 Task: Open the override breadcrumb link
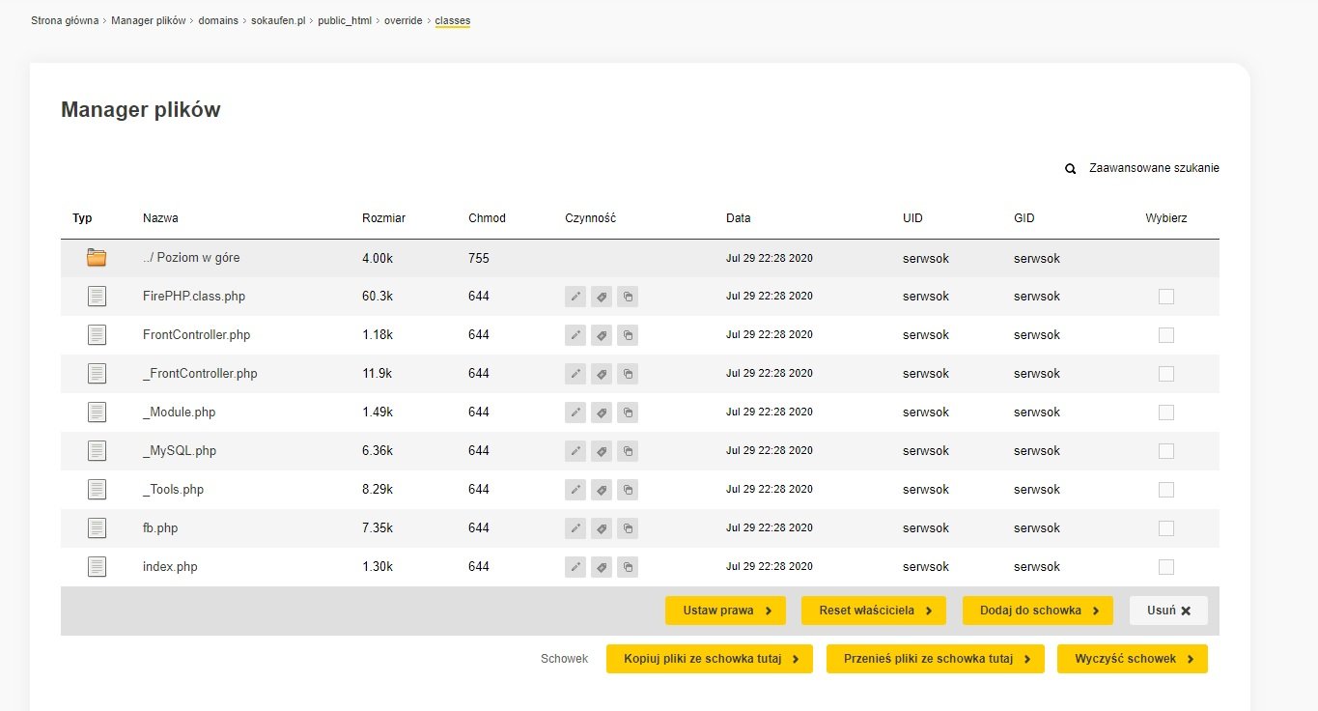[x=403, y=20]
